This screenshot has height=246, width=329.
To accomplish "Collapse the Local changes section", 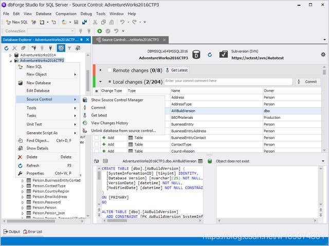I will click(101, 81).
